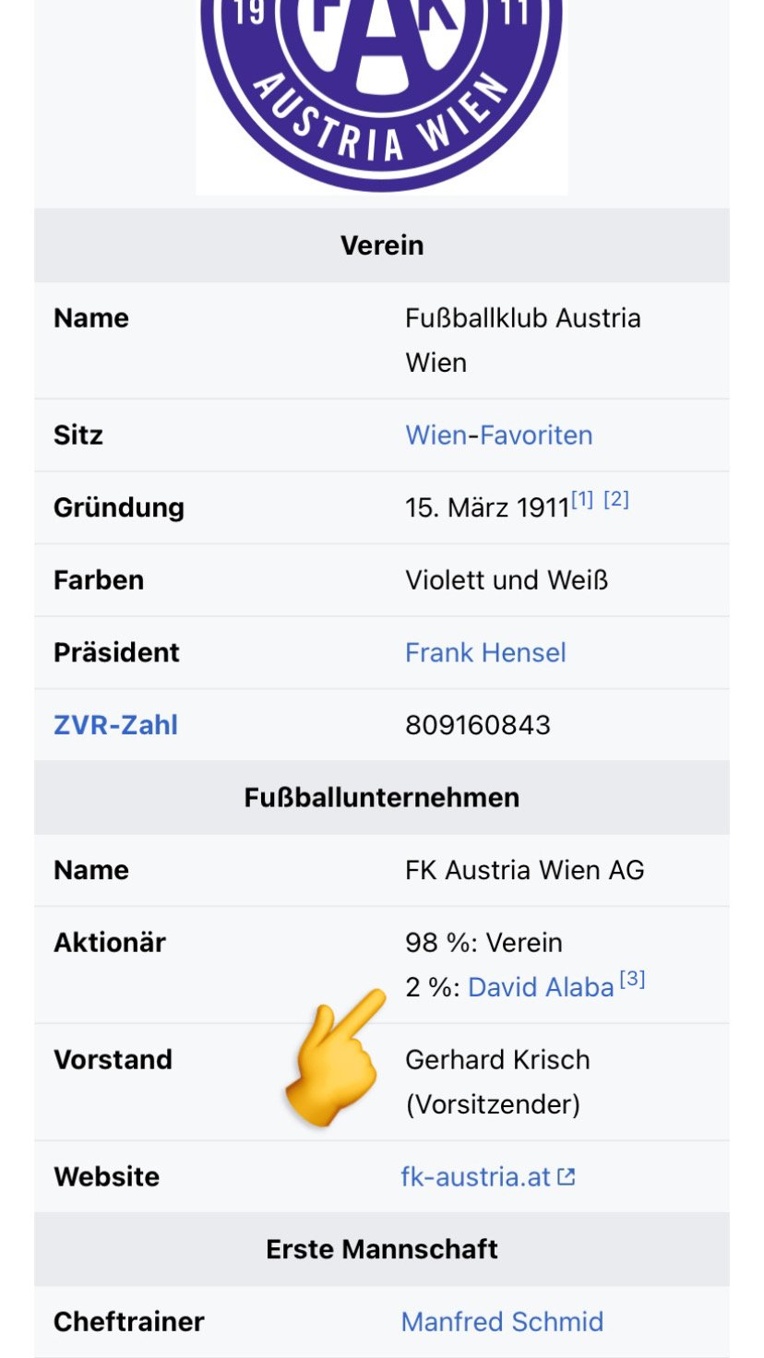Open footnote reference [2] after founding date

pyautogui.click(x=616, y=500)
